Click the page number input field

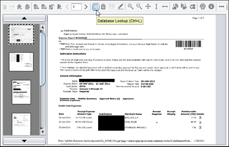tap(76, 7)
